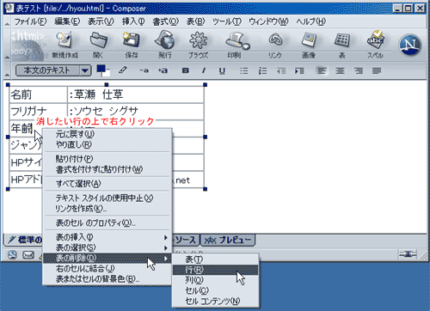Insert an image with the 画像 icon
430x311 pixels.
click(309, 45)
